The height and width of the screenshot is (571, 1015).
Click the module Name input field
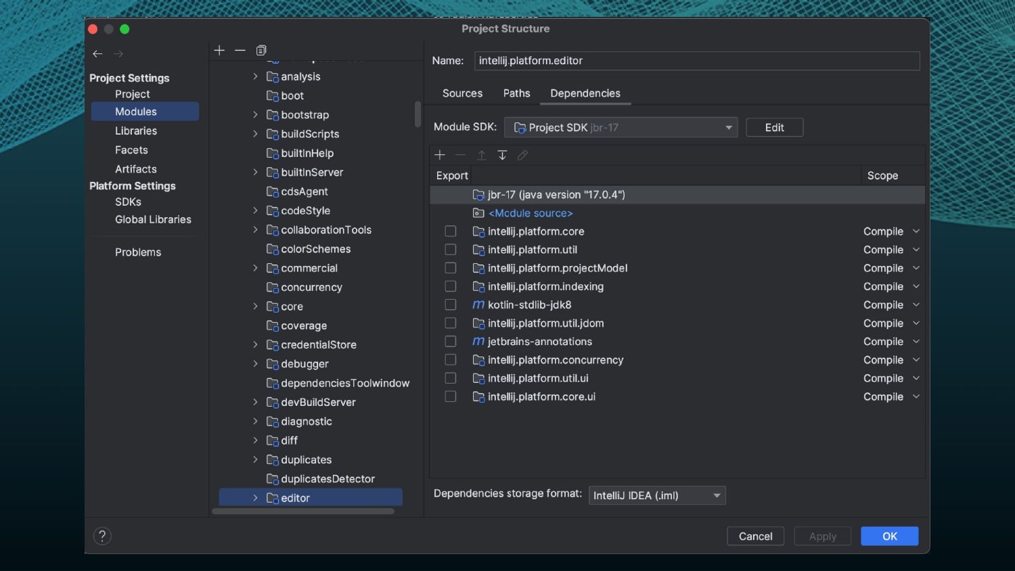697,61
